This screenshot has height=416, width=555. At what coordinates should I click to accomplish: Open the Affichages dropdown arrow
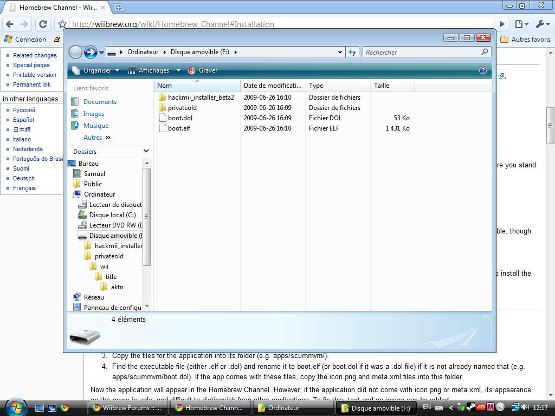pos(179,70)
